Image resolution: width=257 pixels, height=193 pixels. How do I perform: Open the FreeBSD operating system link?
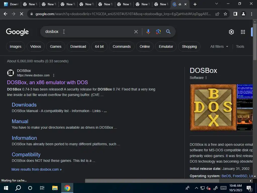tap(240, 176)
